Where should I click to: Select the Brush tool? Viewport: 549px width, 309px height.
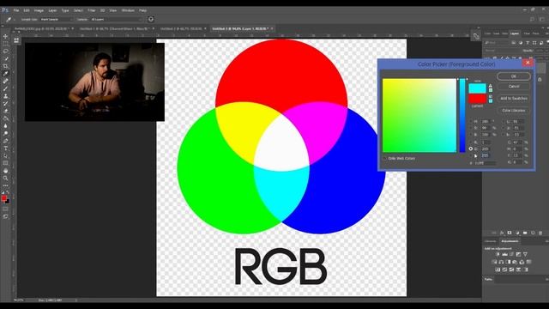click(5, 88)
